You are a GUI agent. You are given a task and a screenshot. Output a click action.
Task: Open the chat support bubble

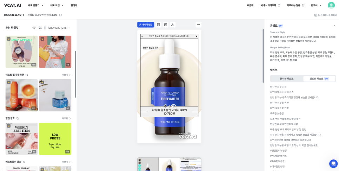click(333, 164)
